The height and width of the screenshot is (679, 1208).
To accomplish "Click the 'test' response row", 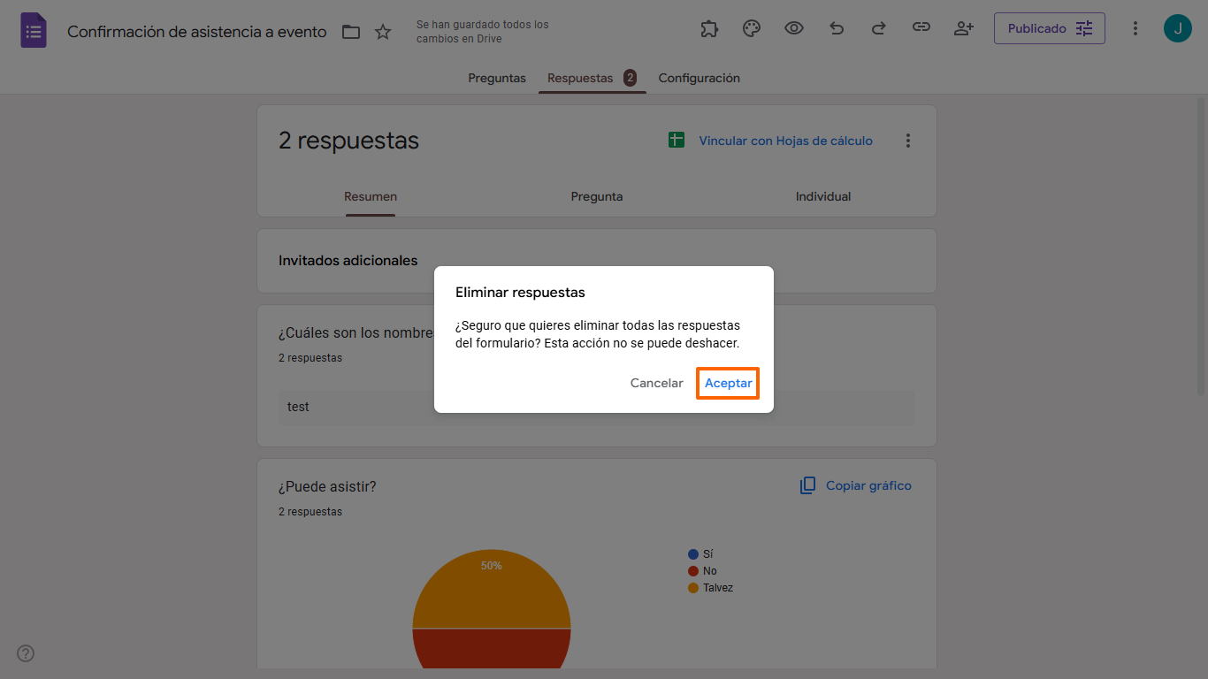I will click(597, 407).
